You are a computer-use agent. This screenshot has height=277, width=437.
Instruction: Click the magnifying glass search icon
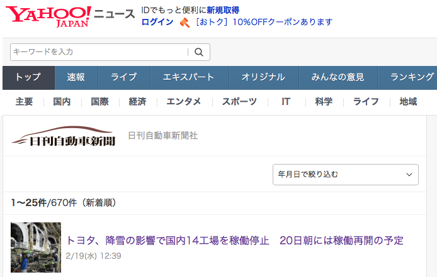point(199,52)
